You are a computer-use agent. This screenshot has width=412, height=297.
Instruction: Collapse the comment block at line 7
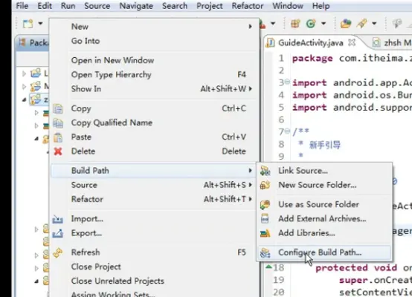pyautogui.click(x=288, y=131)
